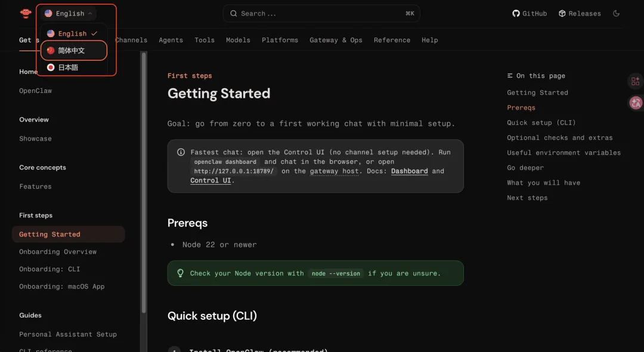The image size is (644, 352).
Task: Switch to the Agents tab
Action: click(x=171, y=41)
